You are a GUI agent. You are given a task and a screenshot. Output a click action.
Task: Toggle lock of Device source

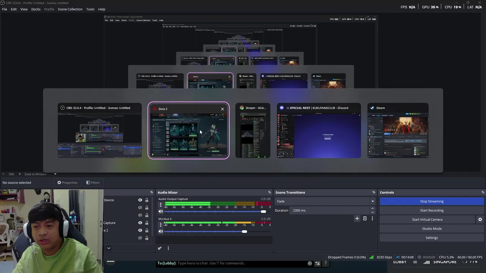click(147, 200)
